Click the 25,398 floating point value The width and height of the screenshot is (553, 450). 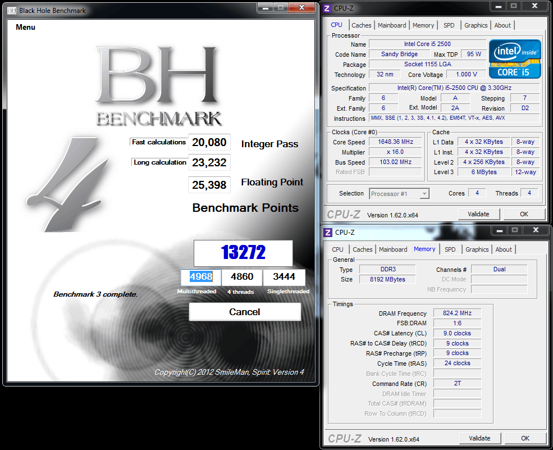coord(209,185)
